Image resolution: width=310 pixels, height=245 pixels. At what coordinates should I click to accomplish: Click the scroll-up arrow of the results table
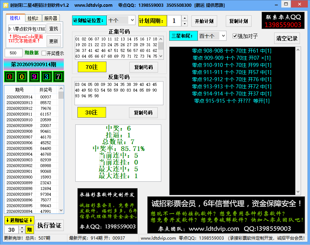coord(61,88)
